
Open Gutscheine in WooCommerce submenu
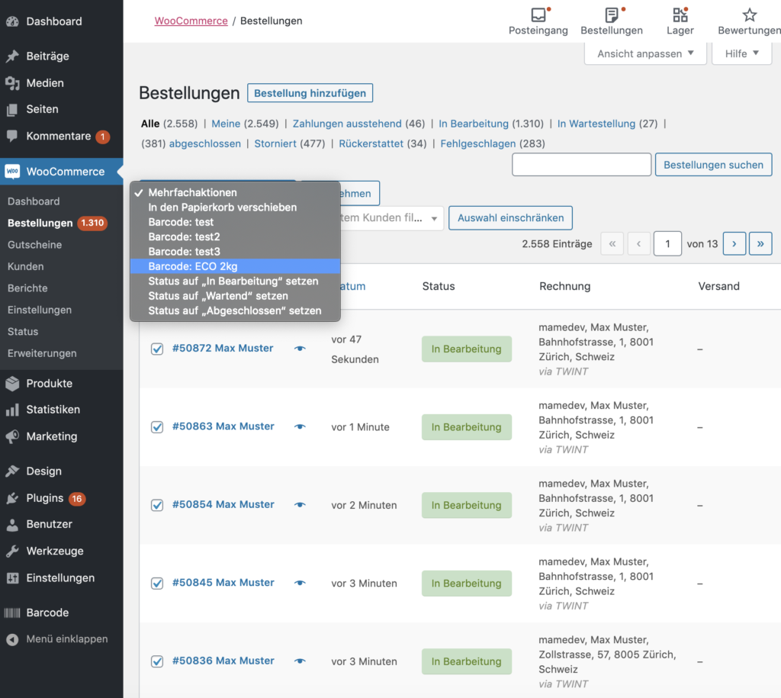coord(35,245)
